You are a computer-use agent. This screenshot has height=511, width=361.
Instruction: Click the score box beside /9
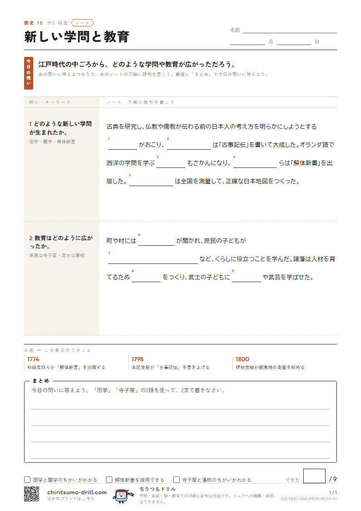point(314,476)
